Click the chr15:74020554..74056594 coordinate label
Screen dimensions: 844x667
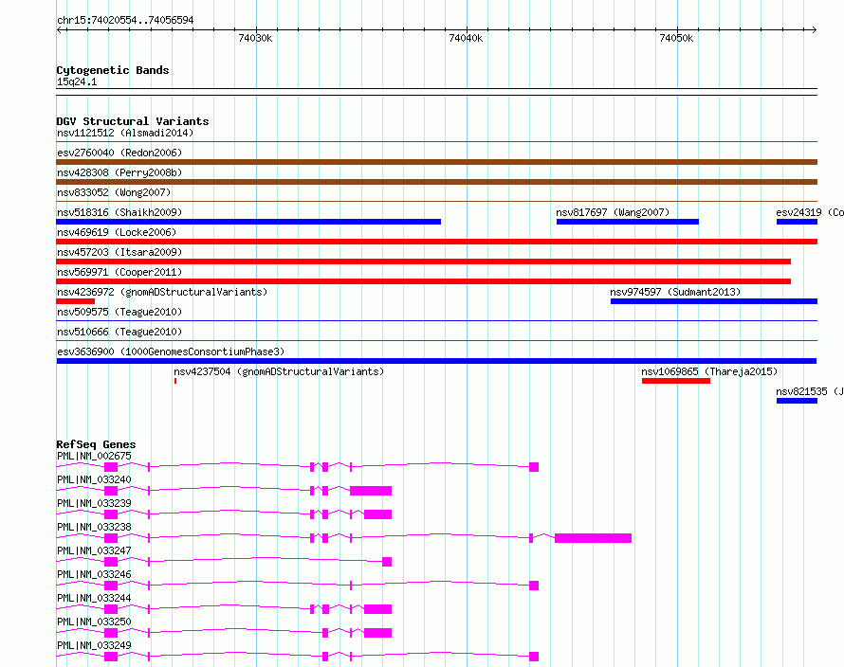[x=125, y=20]
